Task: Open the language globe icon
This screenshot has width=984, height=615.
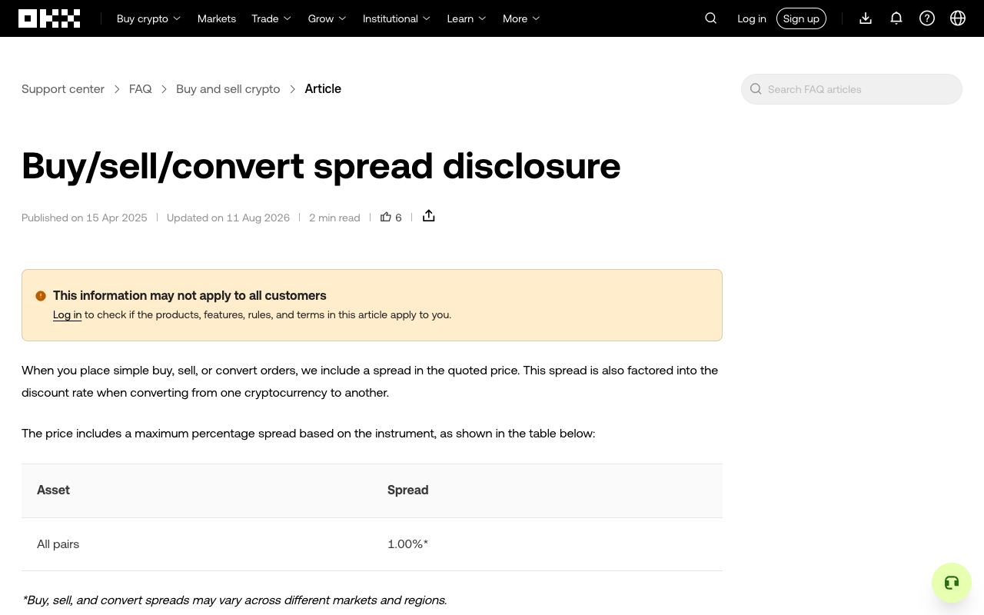Action: coord(958,18)
